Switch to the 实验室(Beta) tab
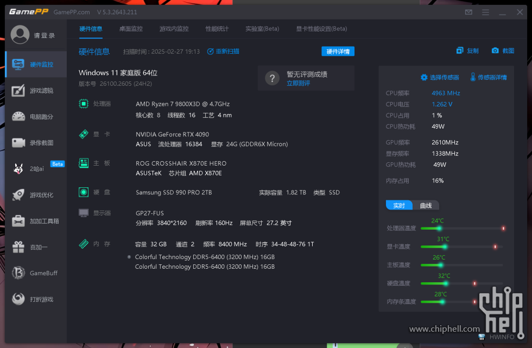The height and width of the screenshot is (348, 532). pyautogui.click(x=262, y=29)
